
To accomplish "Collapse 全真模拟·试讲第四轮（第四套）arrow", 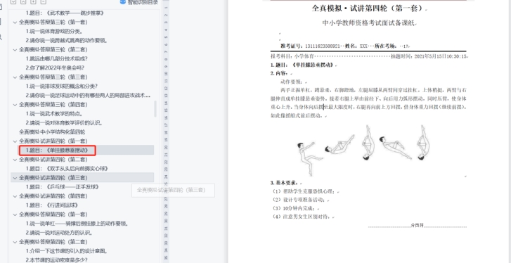I will pos(15,196).
